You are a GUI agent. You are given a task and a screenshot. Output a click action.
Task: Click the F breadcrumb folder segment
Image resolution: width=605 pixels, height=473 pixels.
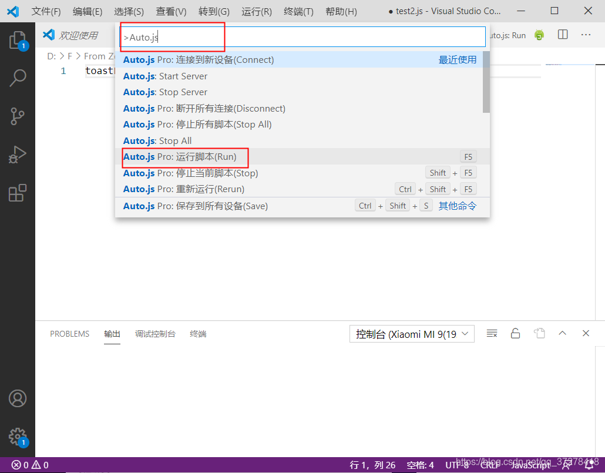[x=70, y=56]
